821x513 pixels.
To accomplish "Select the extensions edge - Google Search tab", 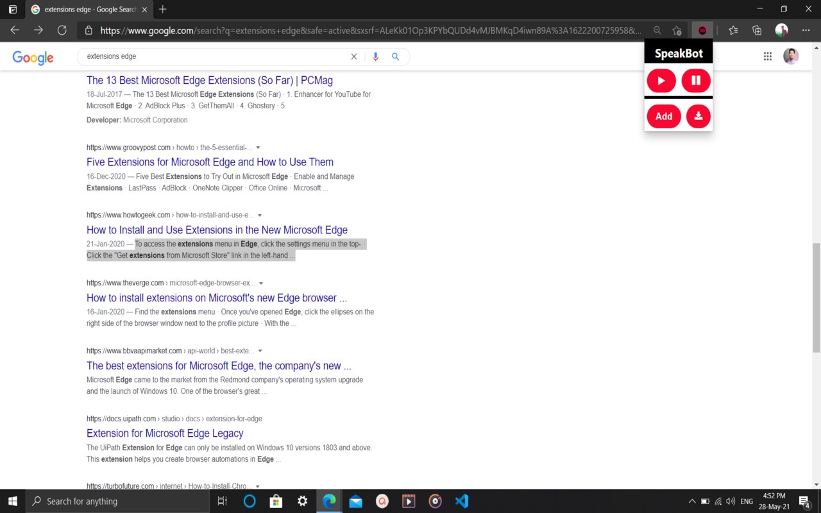I will tap(88, 10).
